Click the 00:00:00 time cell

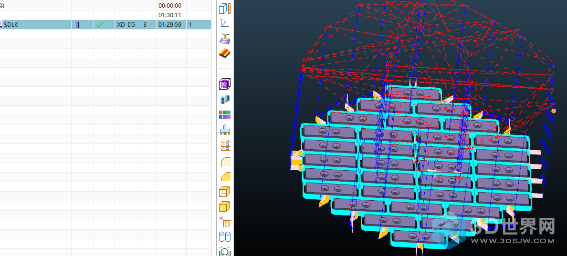pos(170,5)
